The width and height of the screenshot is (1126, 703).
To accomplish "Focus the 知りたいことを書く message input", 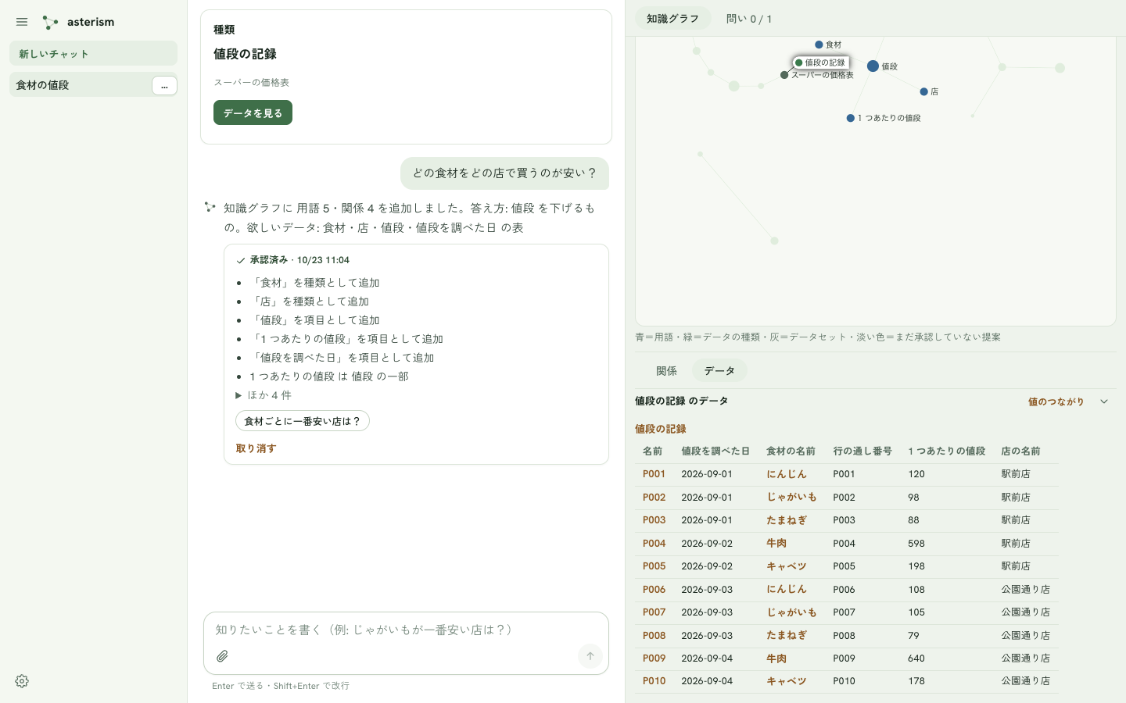I will tap(406, 630).
